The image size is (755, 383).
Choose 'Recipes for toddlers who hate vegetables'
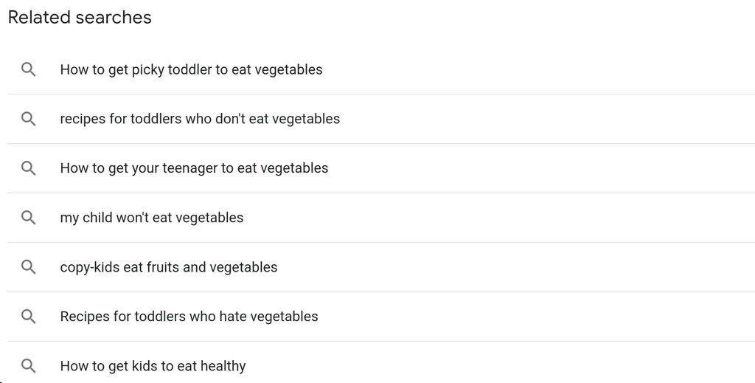[x=189, y=317]
